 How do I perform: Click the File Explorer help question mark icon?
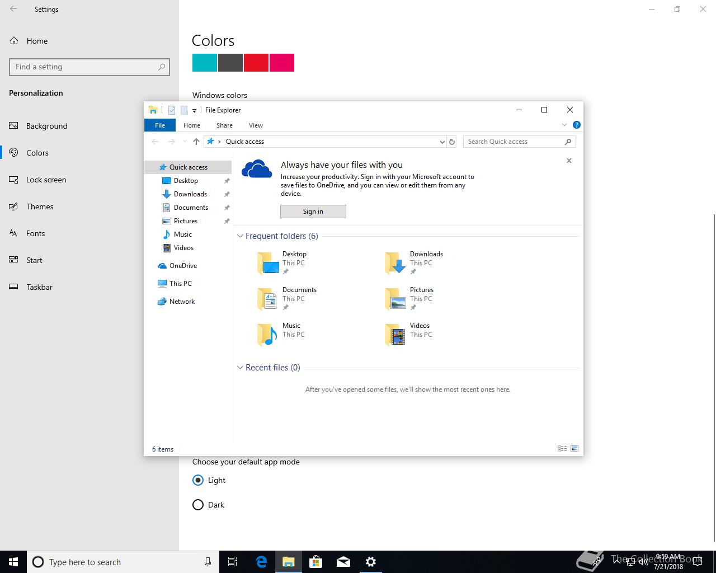577,125
